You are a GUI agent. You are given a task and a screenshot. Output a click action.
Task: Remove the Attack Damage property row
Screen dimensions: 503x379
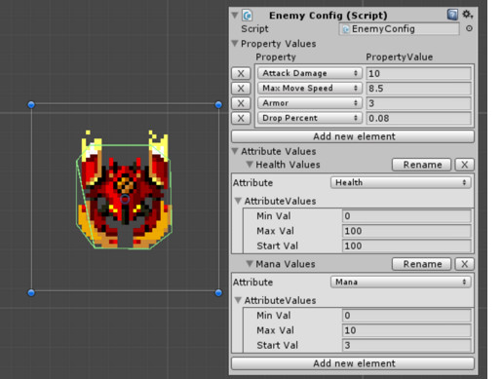click(241, 73)
